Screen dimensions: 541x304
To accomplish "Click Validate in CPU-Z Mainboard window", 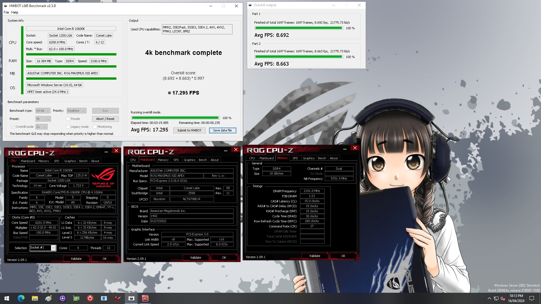I will 196,258.
